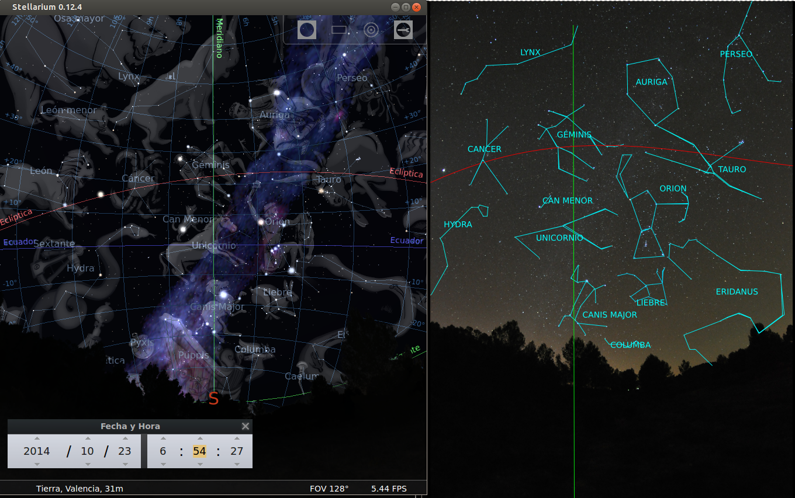This screenshot has height=498, width=795.
Task: Click the León label in Stellarium sky
Action: (41, 172)
